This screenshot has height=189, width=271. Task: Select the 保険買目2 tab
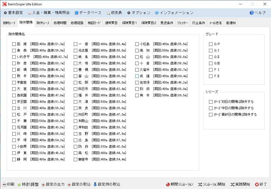click(x=149, y=23)
